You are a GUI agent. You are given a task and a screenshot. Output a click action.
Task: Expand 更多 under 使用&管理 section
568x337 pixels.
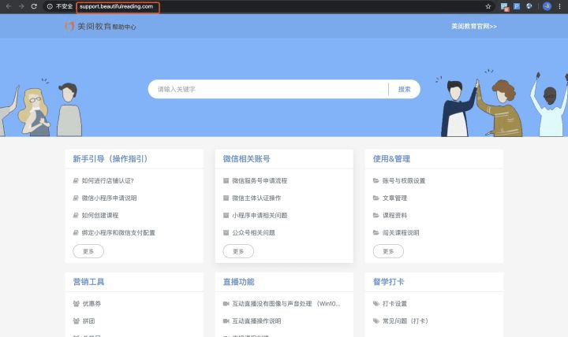click(x=388, y=251)
